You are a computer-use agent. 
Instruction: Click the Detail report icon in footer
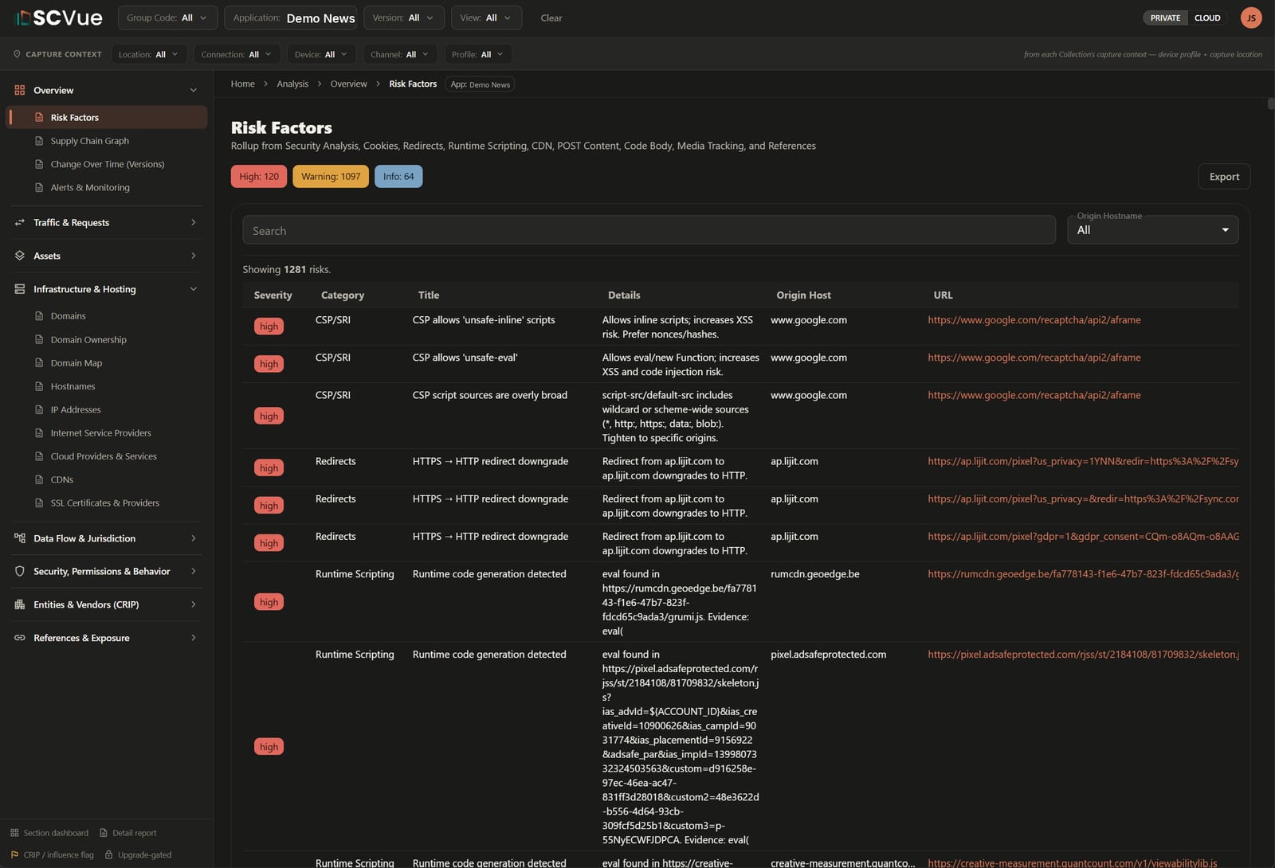pos(104,833)
